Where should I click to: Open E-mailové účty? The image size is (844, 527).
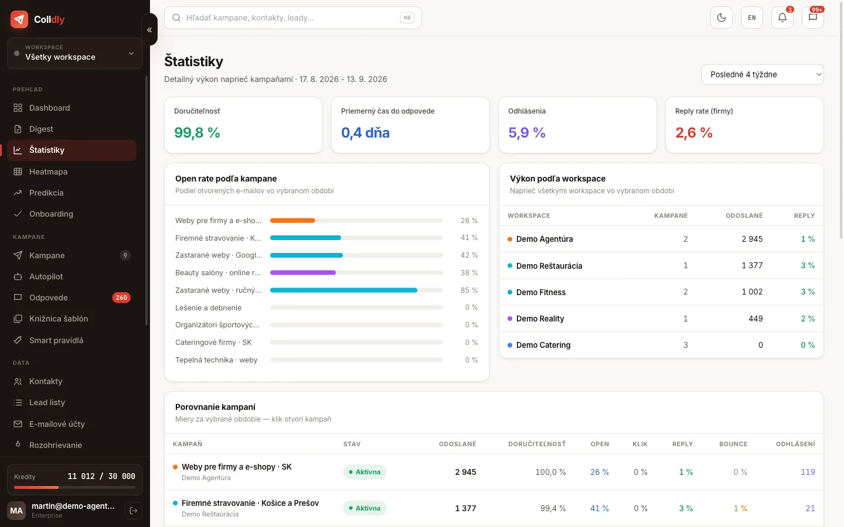click(x=72, y=424)
